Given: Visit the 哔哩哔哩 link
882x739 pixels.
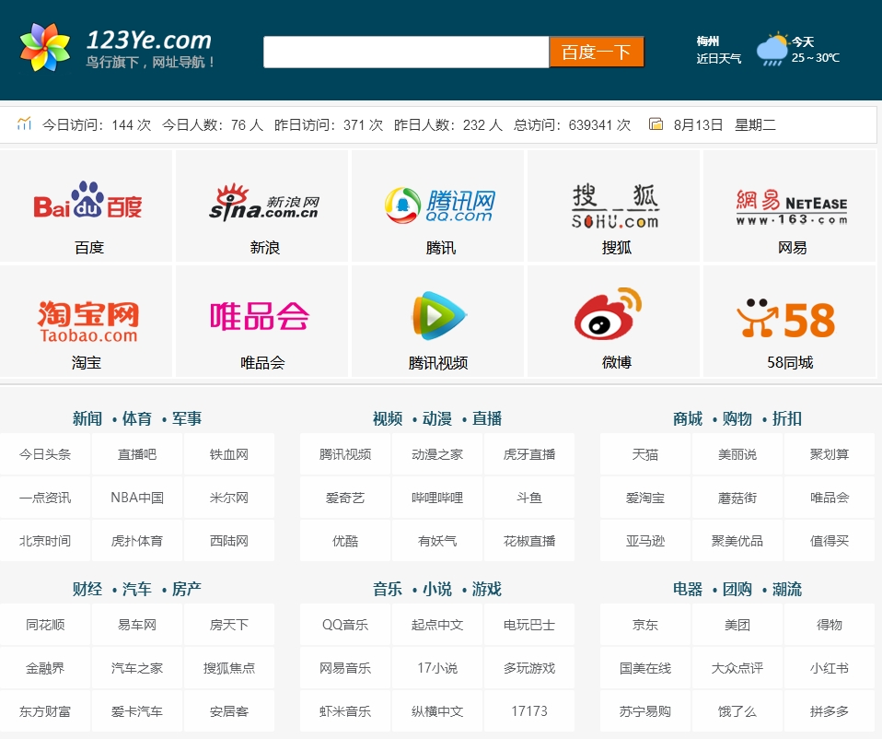Looking at the screenshot, I should [x=437, y=498].
